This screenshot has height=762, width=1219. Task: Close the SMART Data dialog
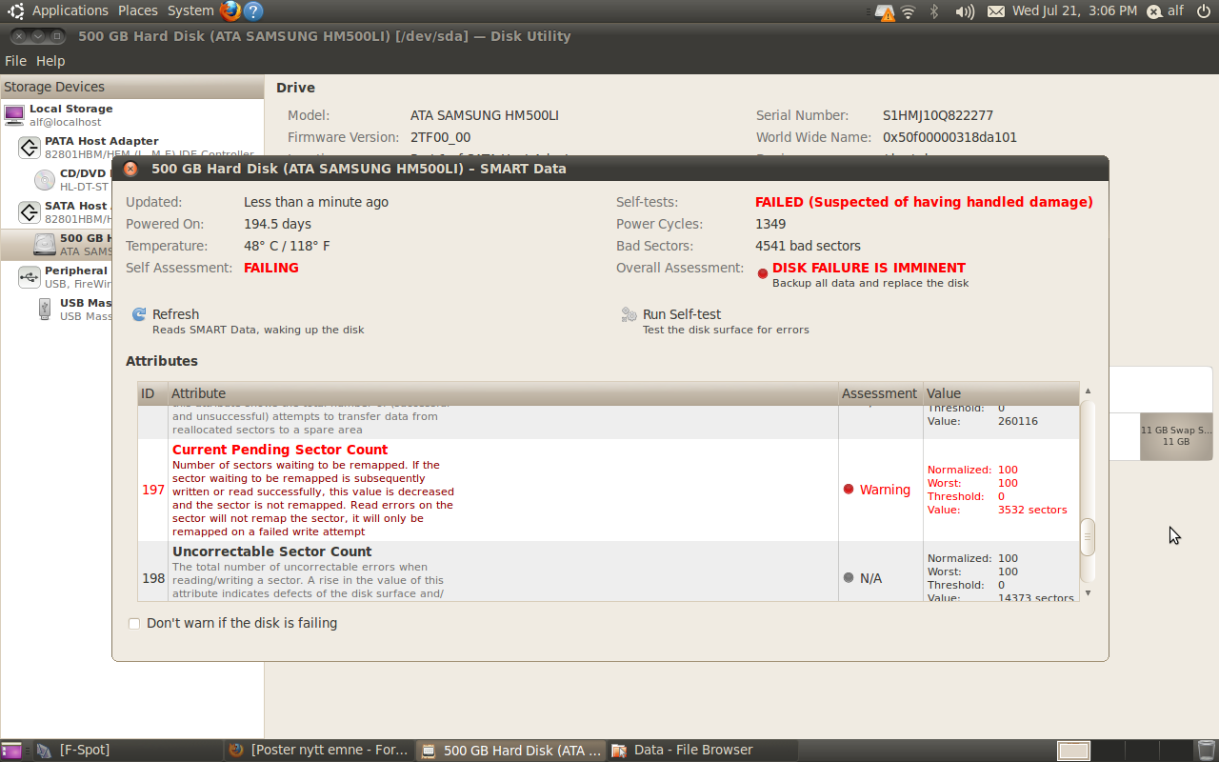(130, 169)
